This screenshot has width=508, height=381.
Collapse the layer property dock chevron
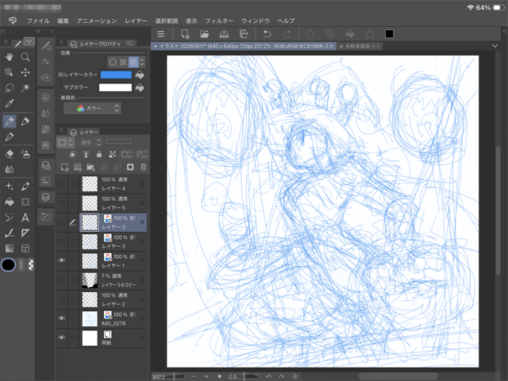[52, 31]
